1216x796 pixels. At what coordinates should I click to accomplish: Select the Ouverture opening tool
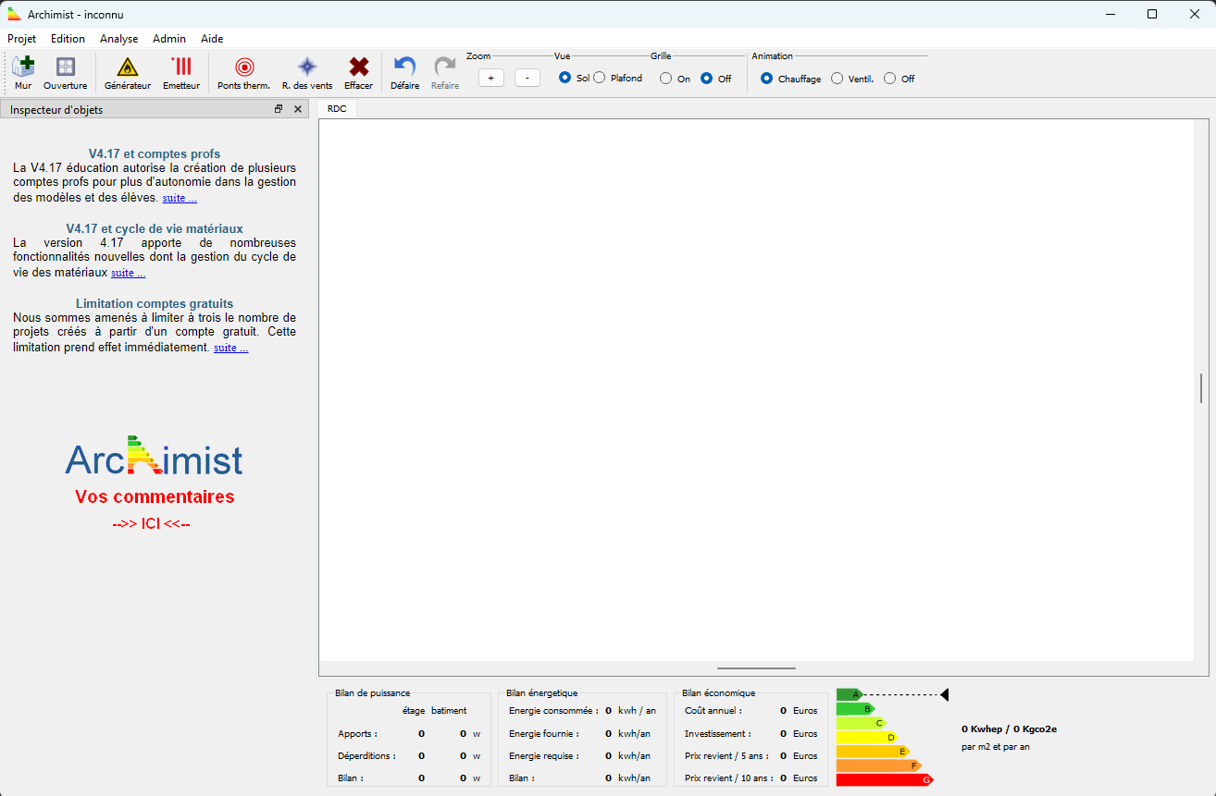65,72
